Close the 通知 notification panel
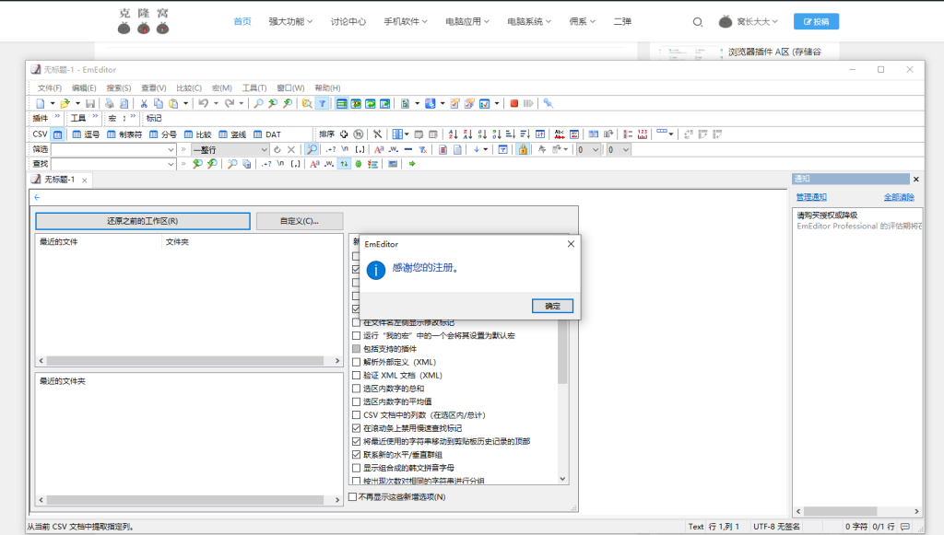This screenshot has height=535, width=944. tap(915, 180)
